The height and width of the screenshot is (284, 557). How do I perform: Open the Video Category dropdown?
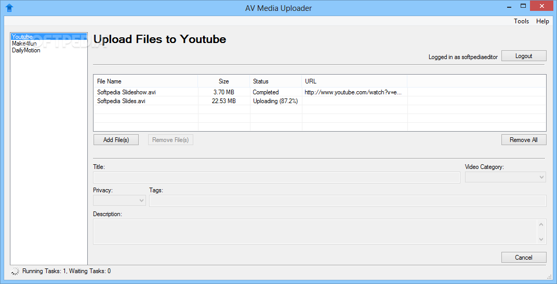click(x=506, y=177)
